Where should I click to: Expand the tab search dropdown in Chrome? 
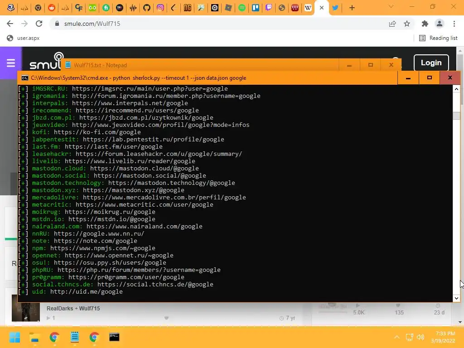click(x=391, y=6)
